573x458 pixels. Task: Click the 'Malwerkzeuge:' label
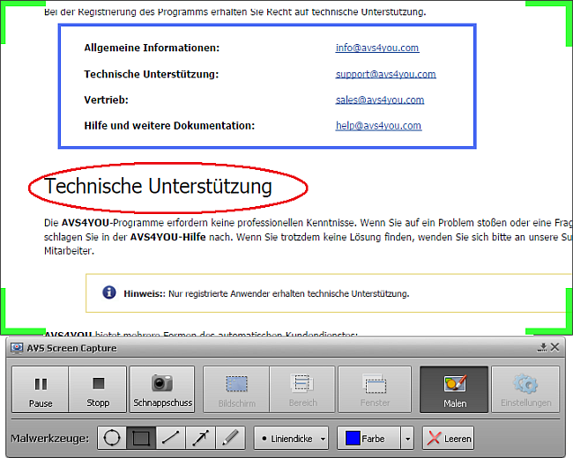[x=49, y=438]
